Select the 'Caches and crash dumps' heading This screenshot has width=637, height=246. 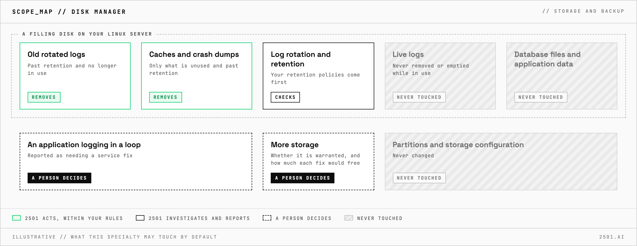[x=194, y=54]
